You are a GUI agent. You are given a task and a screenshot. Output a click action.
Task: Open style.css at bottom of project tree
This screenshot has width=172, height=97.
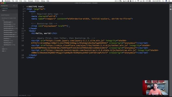point(4,51)
